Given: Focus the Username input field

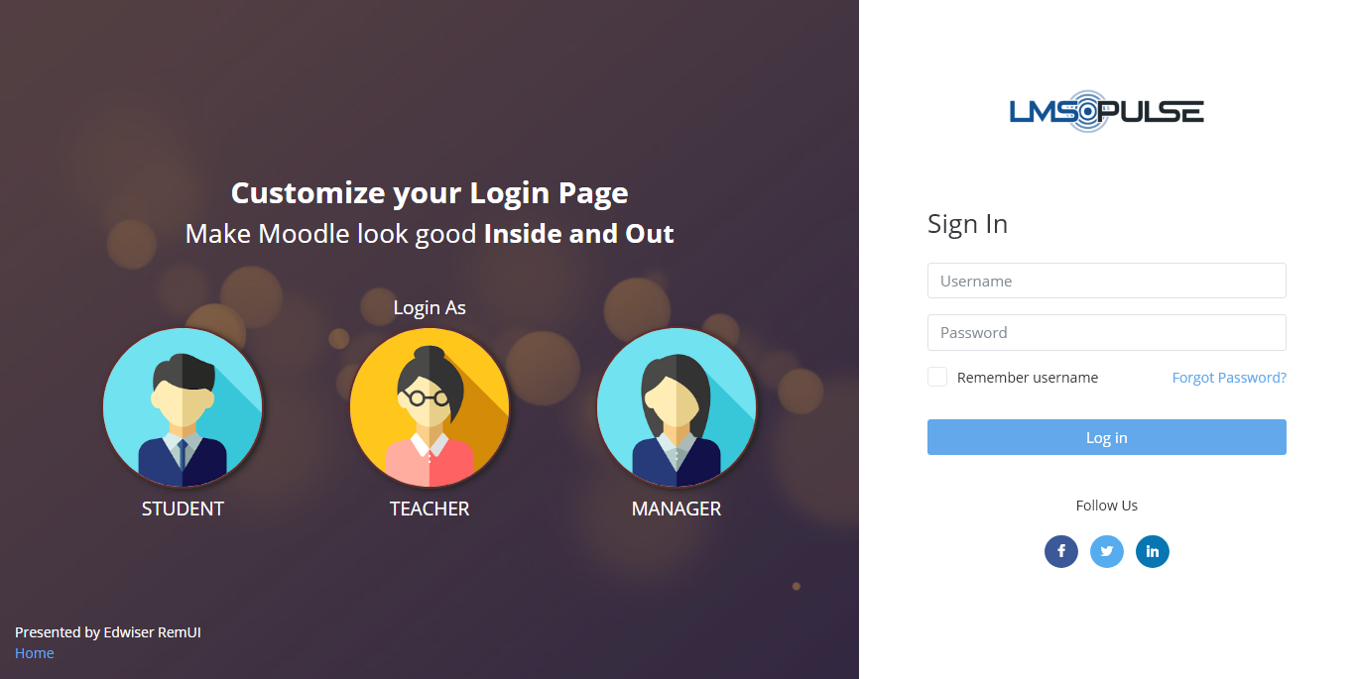Looking at the screenshot, I should coord(1106,281).
